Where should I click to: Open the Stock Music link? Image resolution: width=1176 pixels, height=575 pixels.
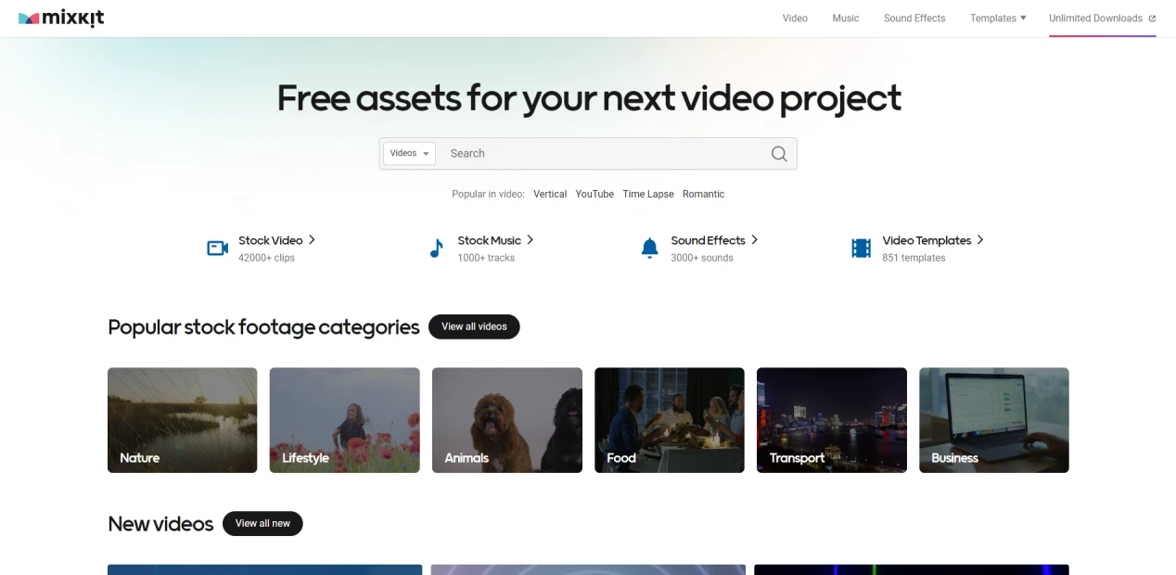pos(489,240)
